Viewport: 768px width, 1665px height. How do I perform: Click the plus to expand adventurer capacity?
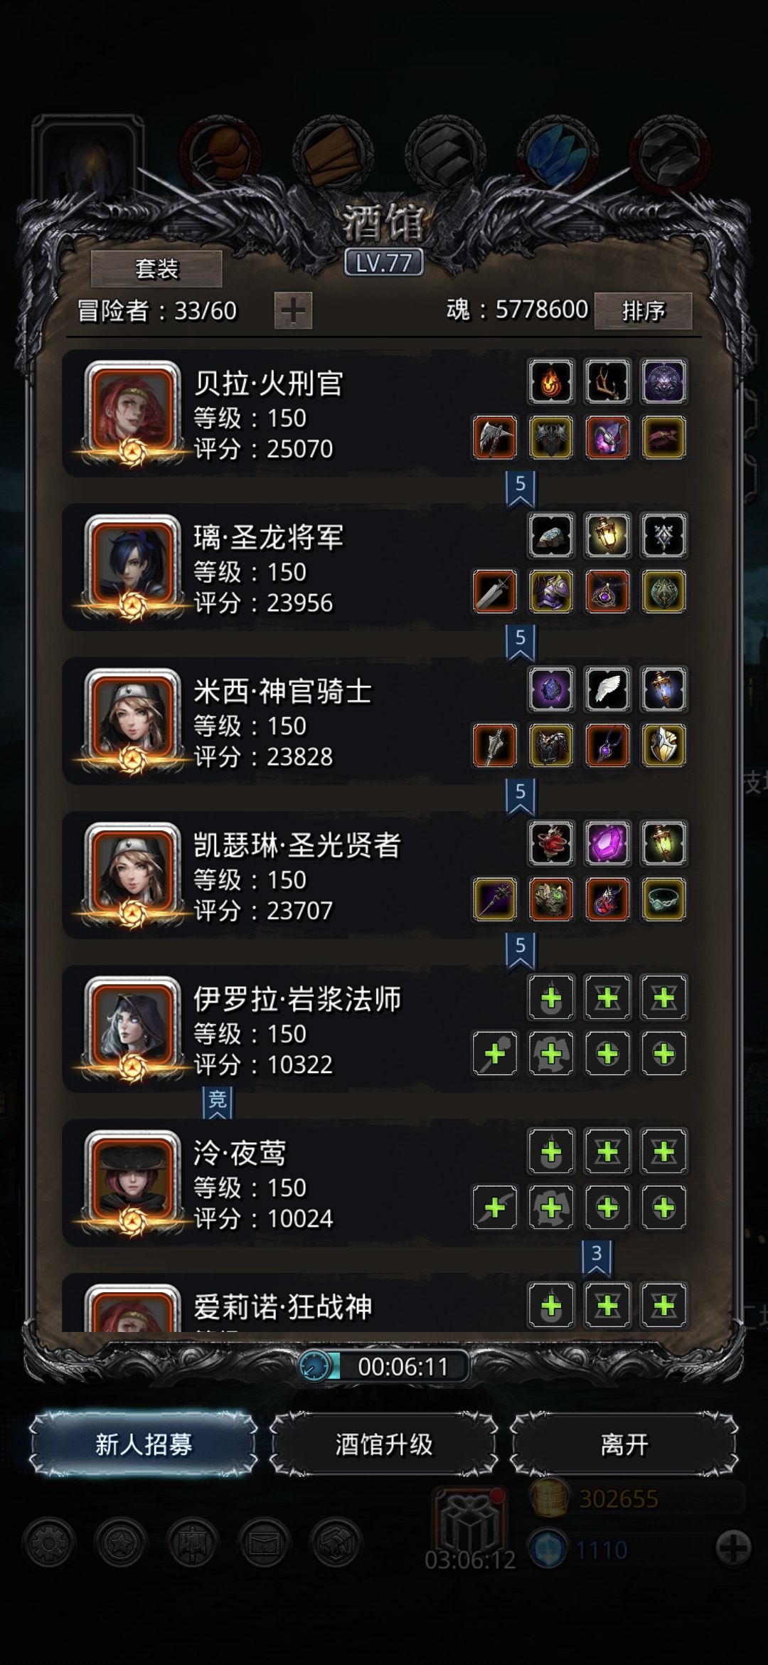click(293, 311)
